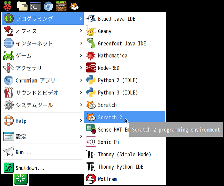This screenshot has width=224, height=186.
Task: Expand the 設定 submenu arrow
Action: pos(81,136)
